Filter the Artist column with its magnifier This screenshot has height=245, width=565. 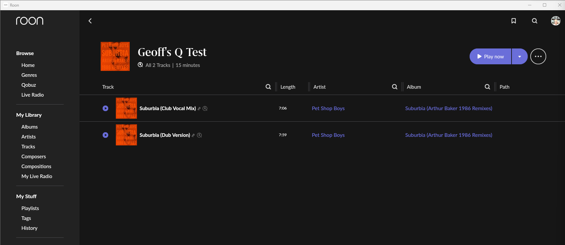tap(395, 87)
